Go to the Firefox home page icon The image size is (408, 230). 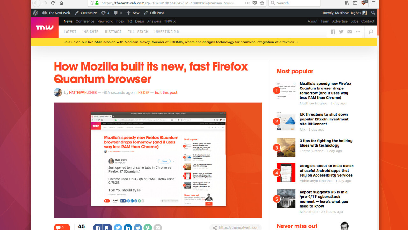[x=62, y=3]
